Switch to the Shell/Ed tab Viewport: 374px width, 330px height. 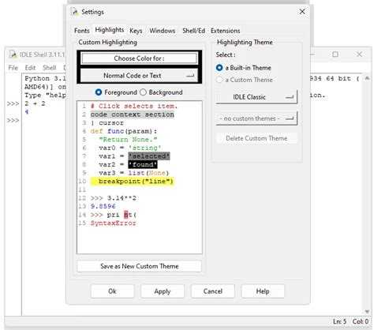coord(193,31)
